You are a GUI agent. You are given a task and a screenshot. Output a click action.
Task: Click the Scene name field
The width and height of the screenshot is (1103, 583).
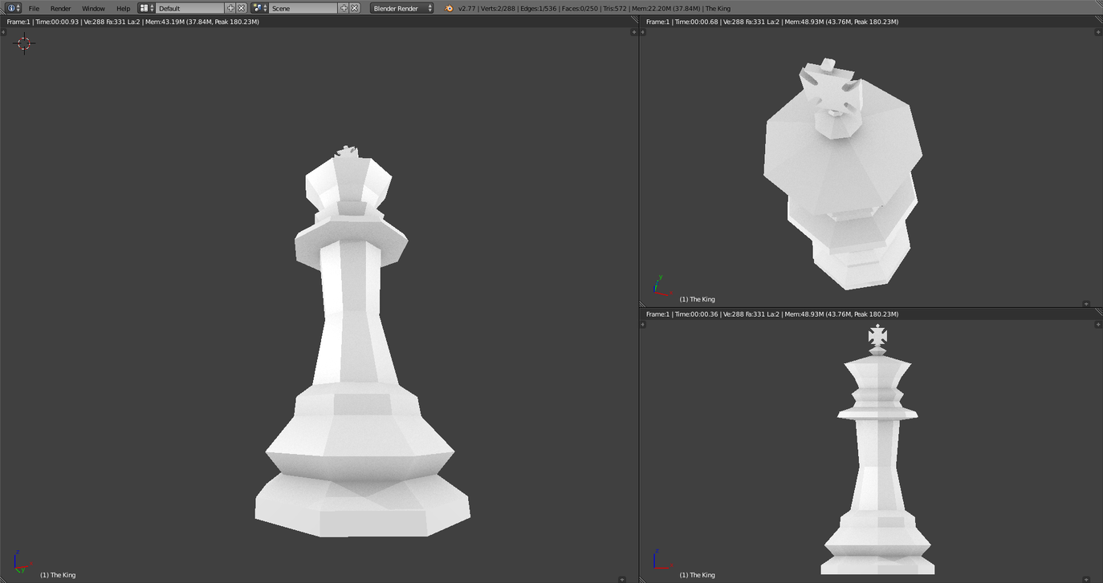(303, 8)
